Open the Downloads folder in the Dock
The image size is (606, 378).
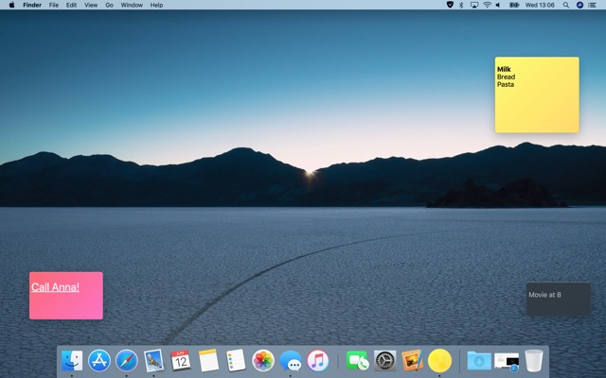pos(479,361)
